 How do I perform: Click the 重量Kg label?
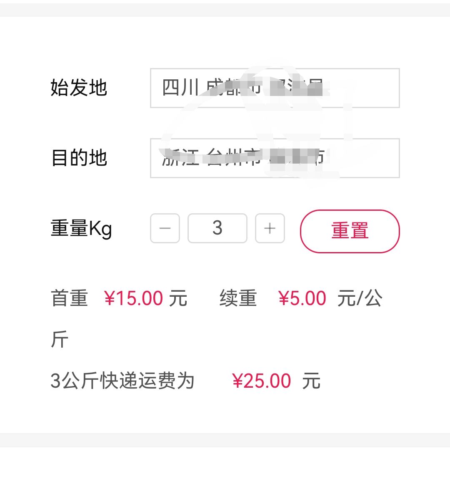click(81, 228)
